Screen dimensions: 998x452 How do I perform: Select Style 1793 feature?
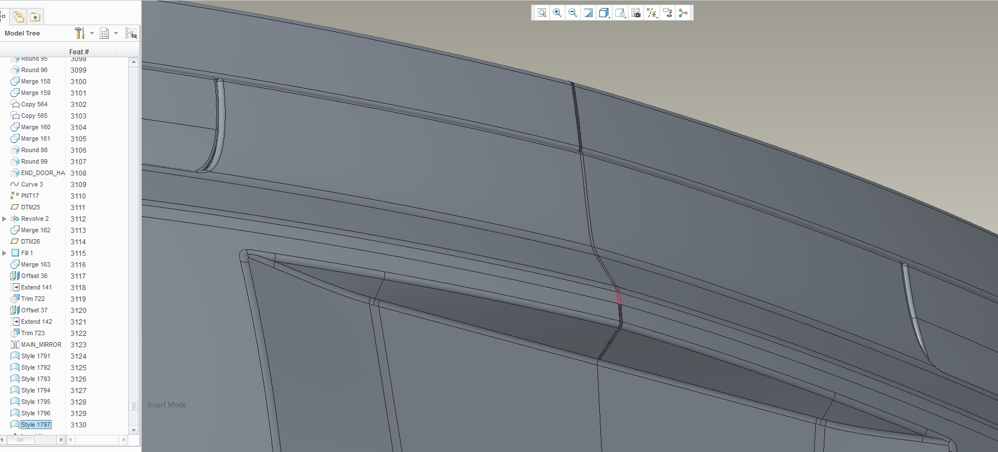pos(36,379)
